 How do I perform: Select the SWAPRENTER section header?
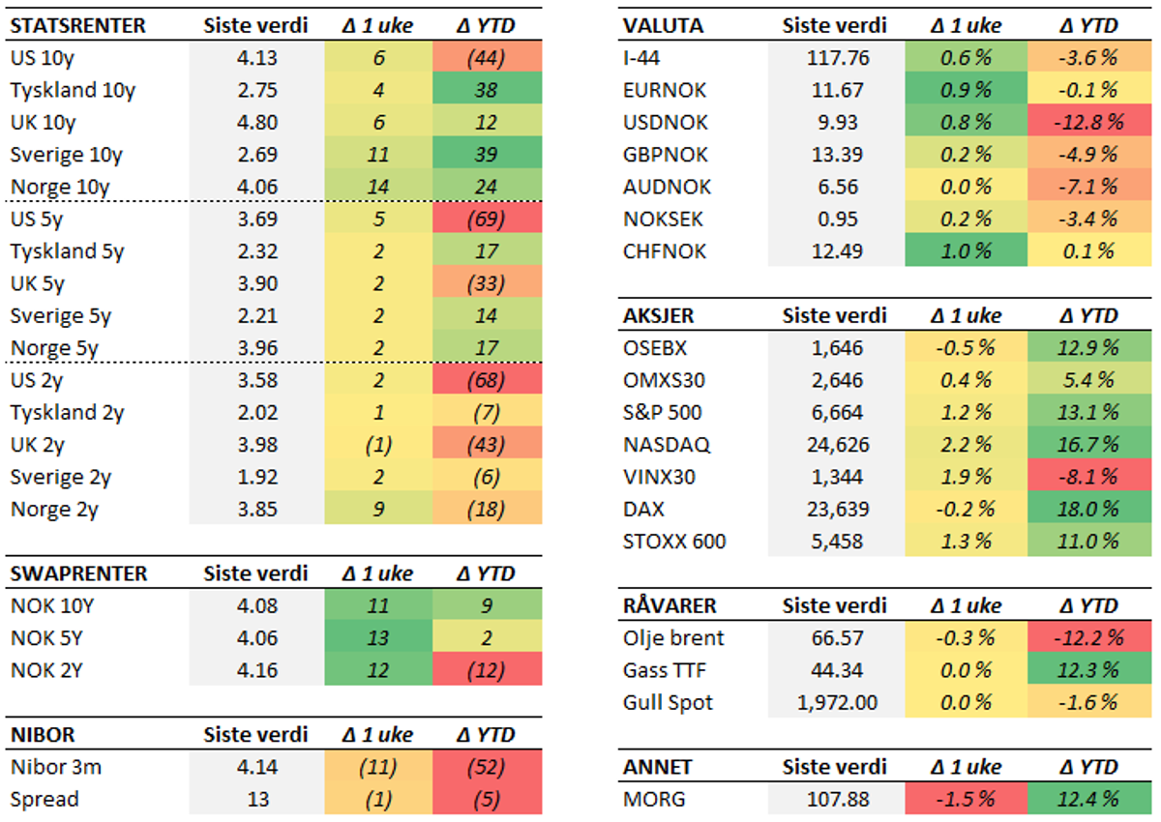coord(78,573)
